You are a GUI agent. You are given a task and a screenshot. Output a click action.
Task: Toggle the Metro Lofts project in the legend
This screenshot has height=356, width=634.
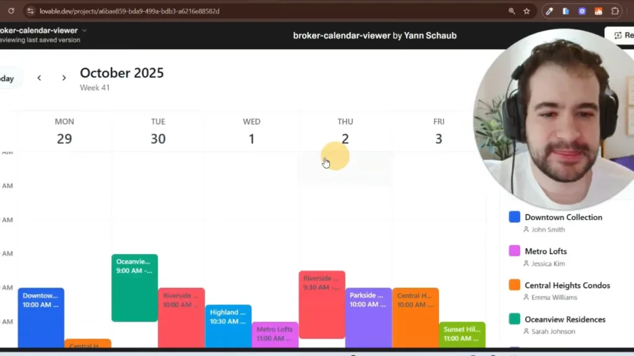pos(545,252)
